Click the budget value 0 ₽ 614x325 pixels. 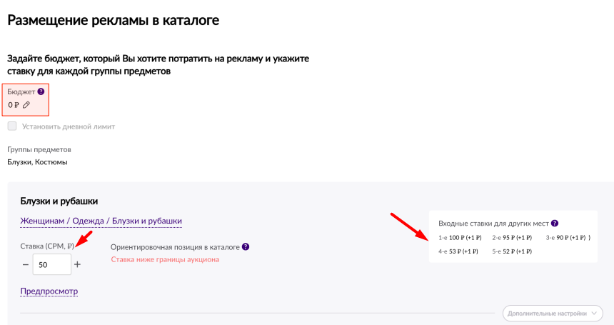point(14,105)
